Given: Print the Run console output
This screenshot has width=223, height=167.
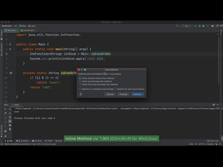Looking at the screenshot, I should (x=10, y=125).
